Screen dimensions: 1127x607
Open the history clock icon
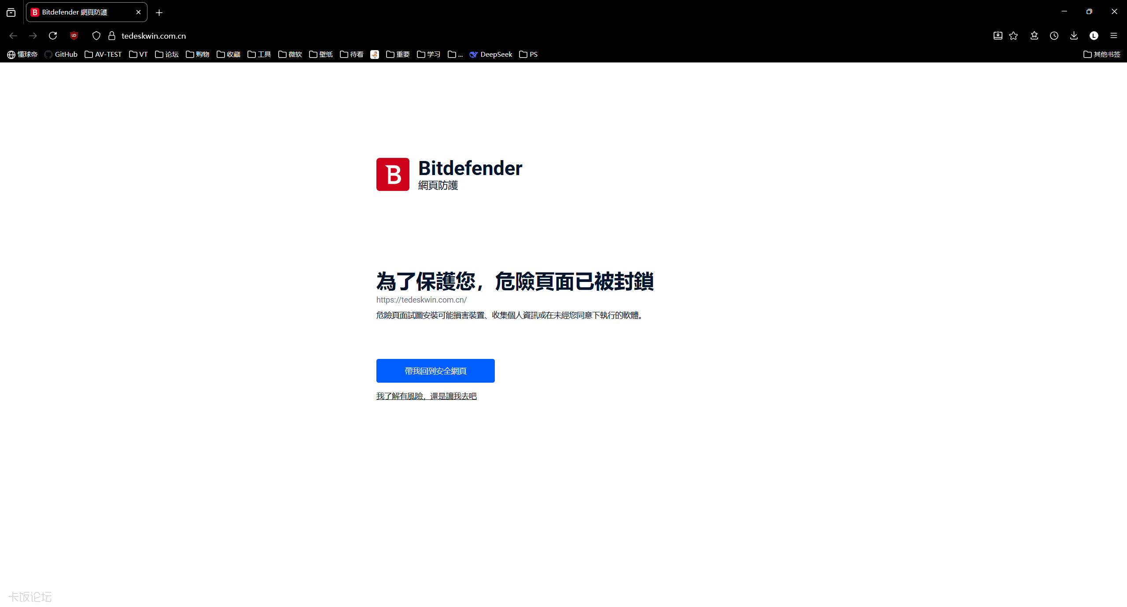pos(1054,36)
